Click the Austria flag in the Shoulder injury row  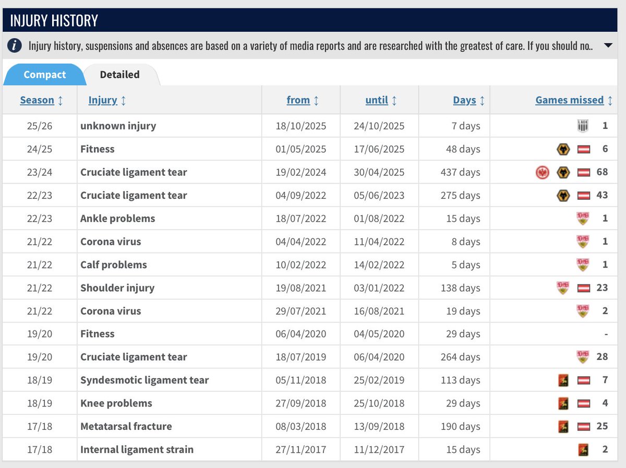pyautogui.click(x=583, y=287)
